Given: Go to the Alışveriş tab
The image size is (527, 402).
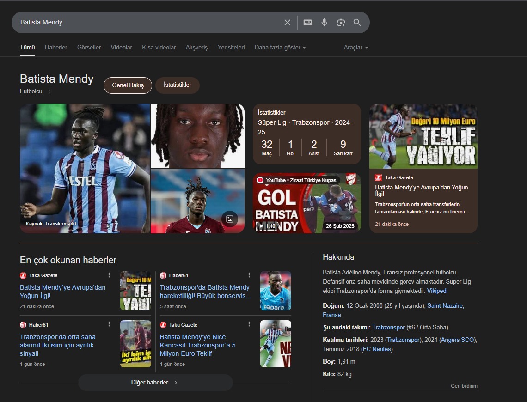Looking at the screenshot, I should pos(196,47).
